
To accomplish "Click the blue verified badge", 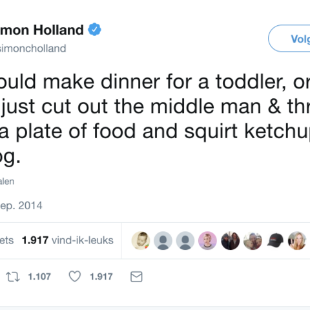I will [x=94, y=30].
